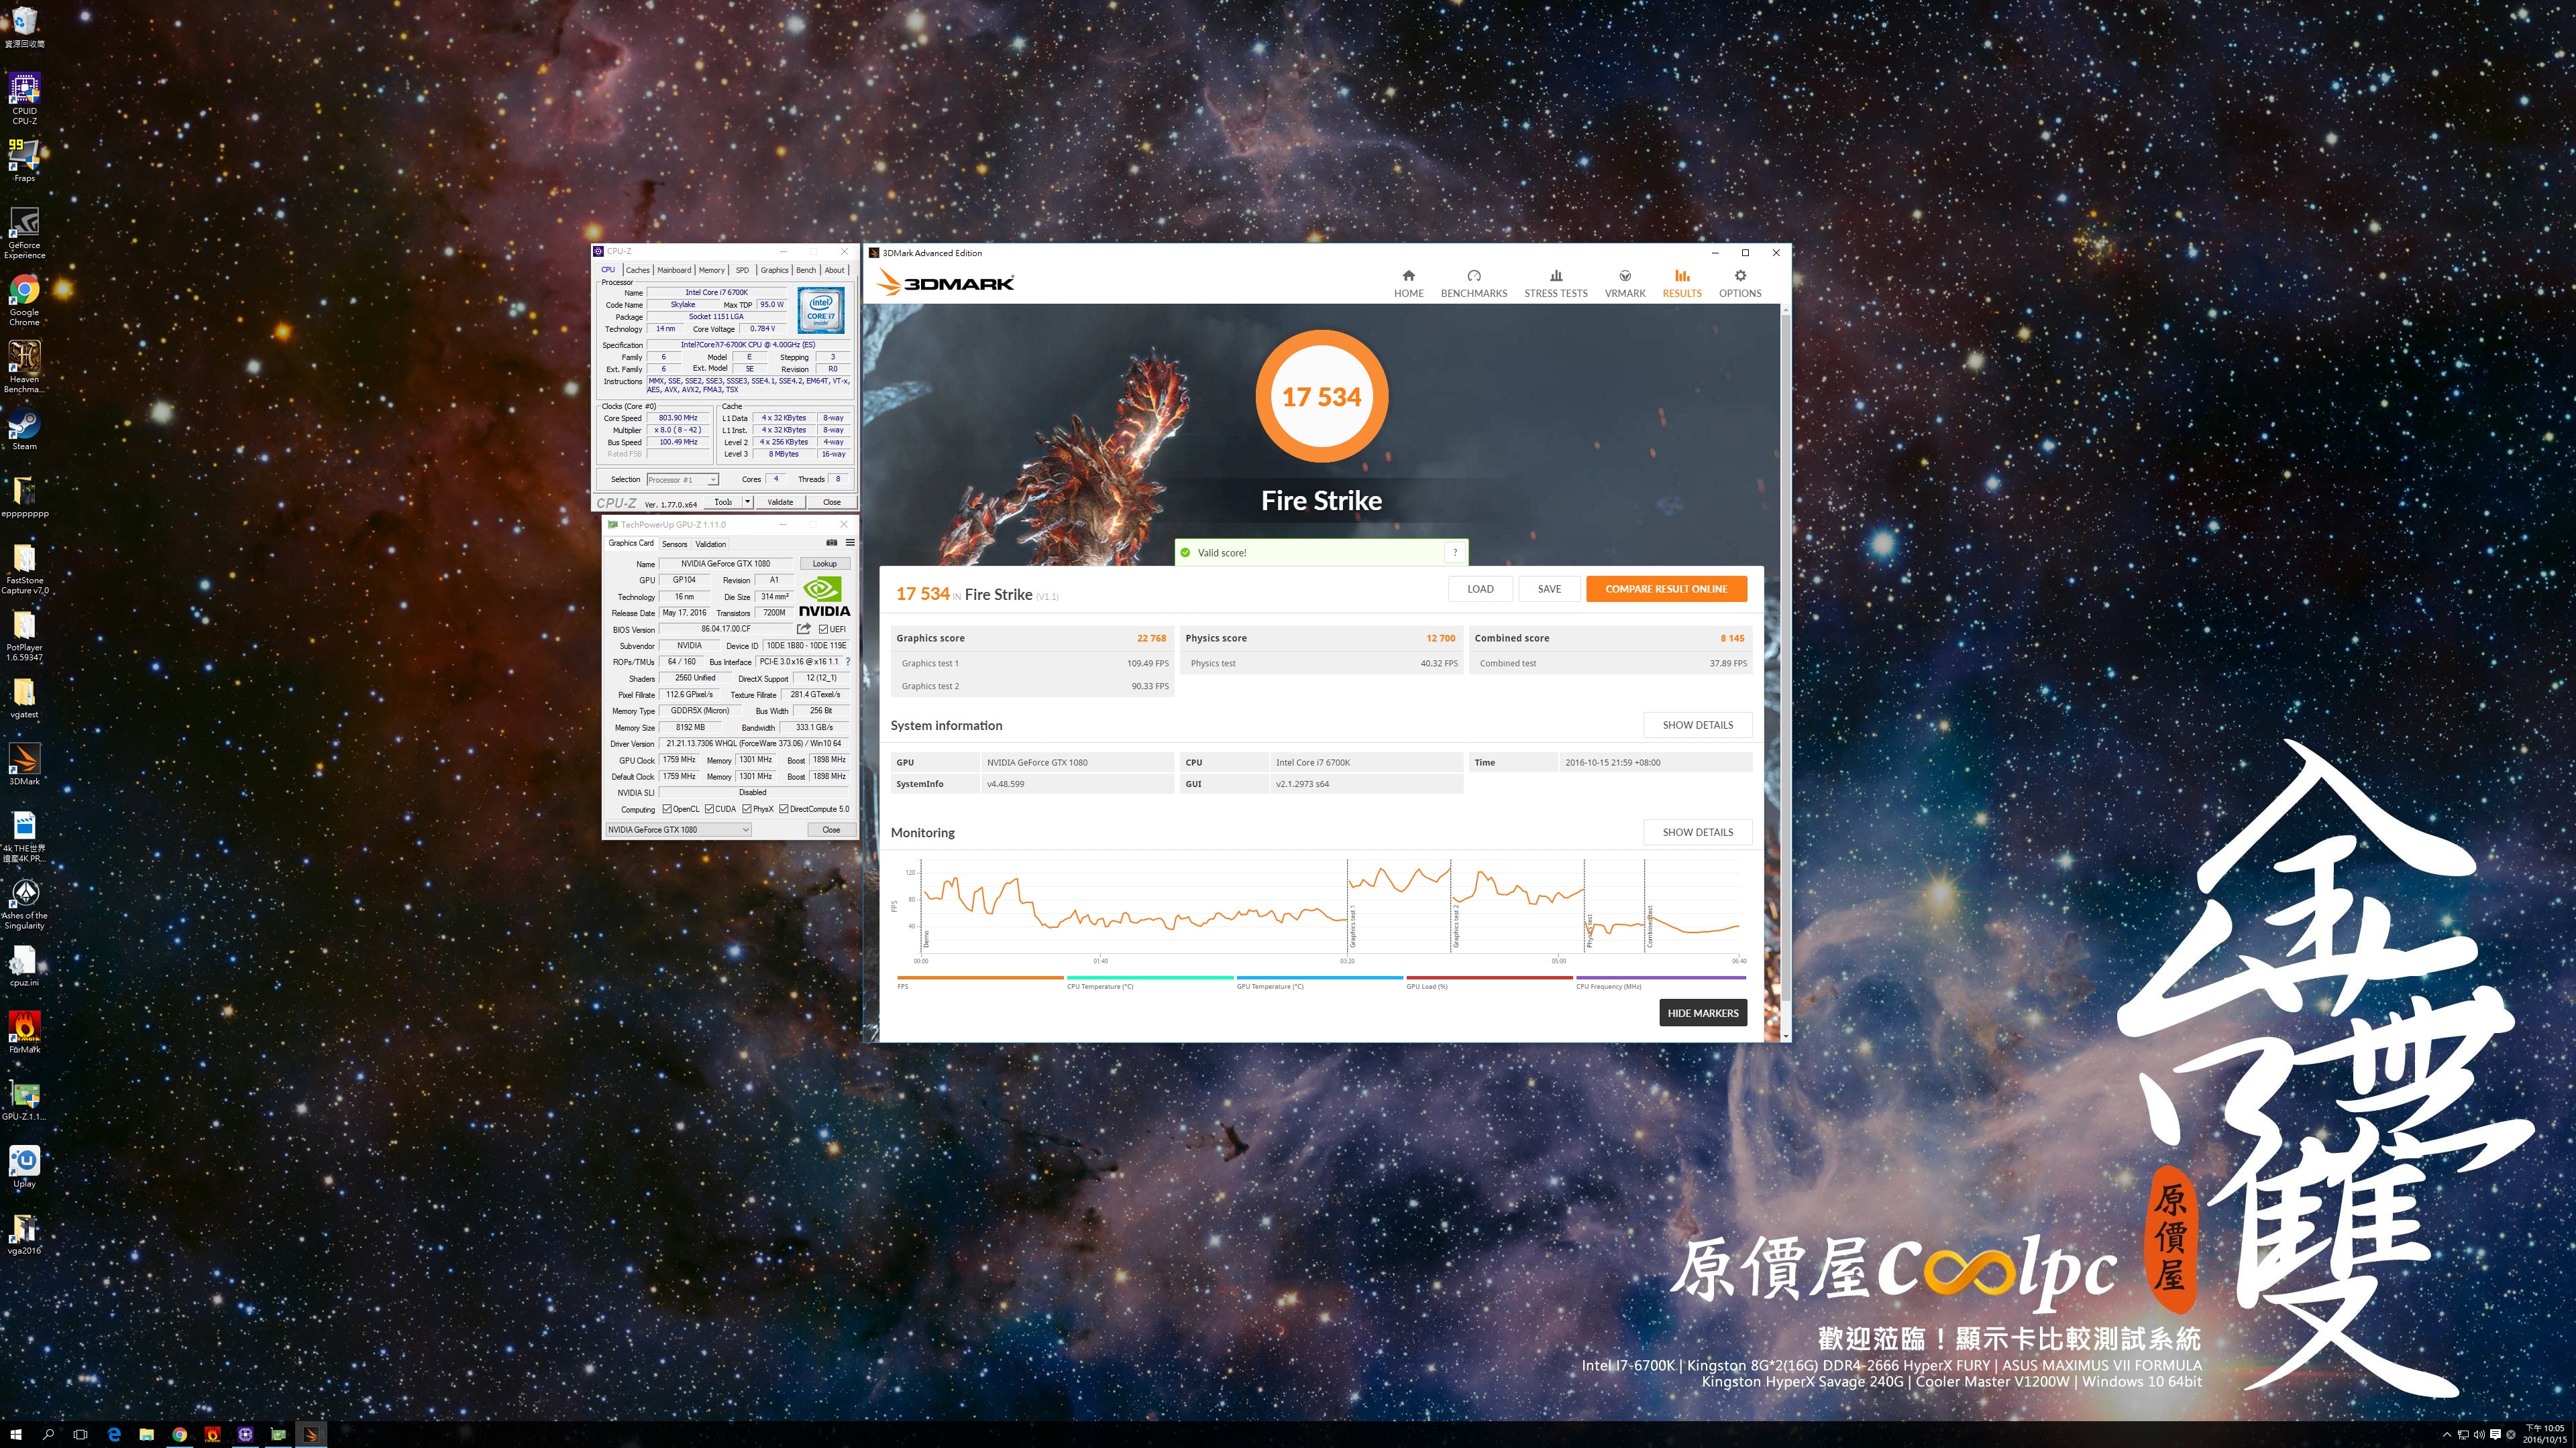Open PotPlayer desktop icon

click(24, 636)
